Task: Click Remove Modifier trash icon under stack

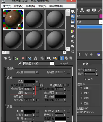Action: pyautogui.click(x=91, y=55)
